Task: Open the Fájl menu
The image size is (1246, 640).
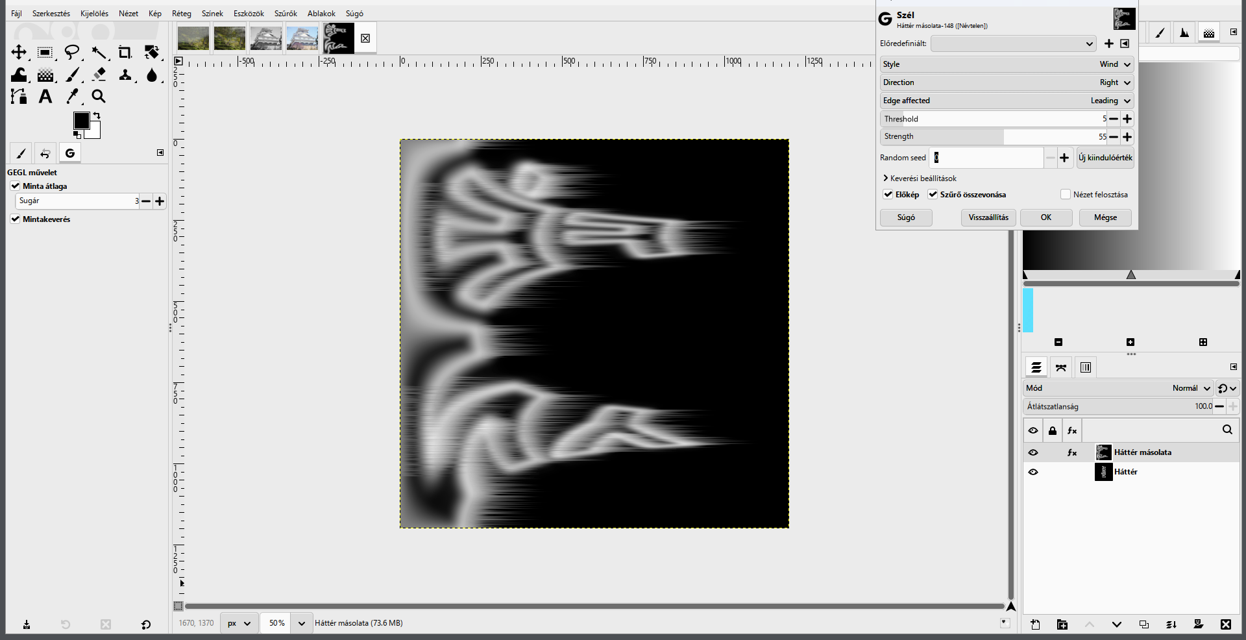Action: 16,14
